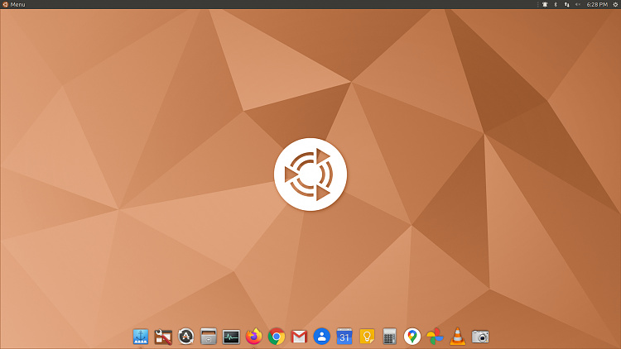Open Google Keep lightbulb icon
Image resolution: width=621 pixels, height=349 pixels.
click(367, 337)
